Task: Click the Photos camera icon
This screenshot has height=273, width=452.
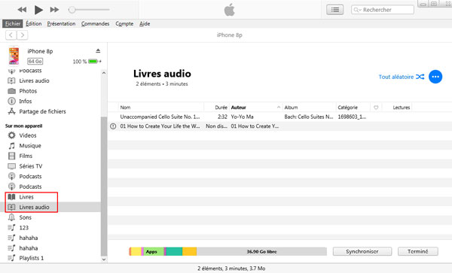Action: (x=11, y=91)
